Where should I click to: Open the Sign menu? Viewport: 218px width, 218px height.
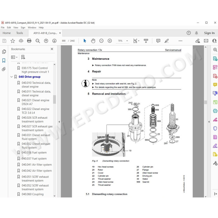(23, 27)
